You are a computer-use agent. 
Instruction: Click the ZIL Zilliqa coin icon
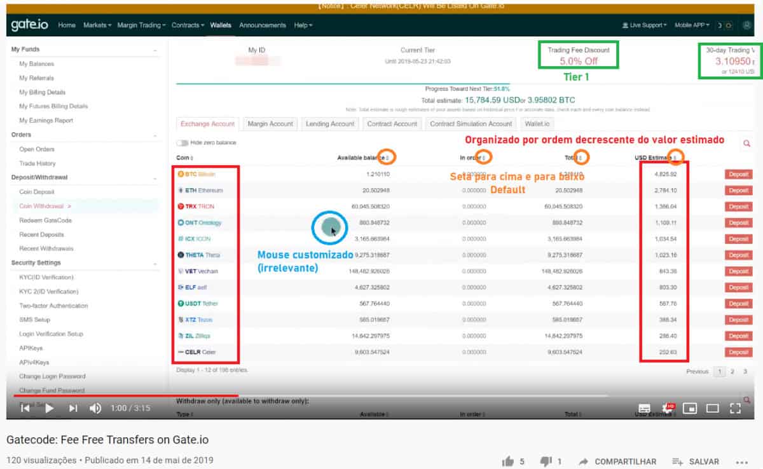tap(181, 336)
